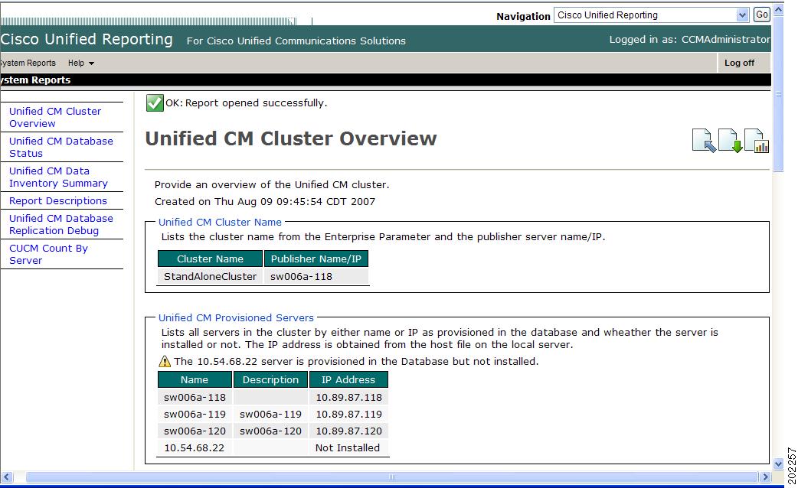Open the Help menu
The width and height of the screenshot is (798, 488).
pos(81,63)
